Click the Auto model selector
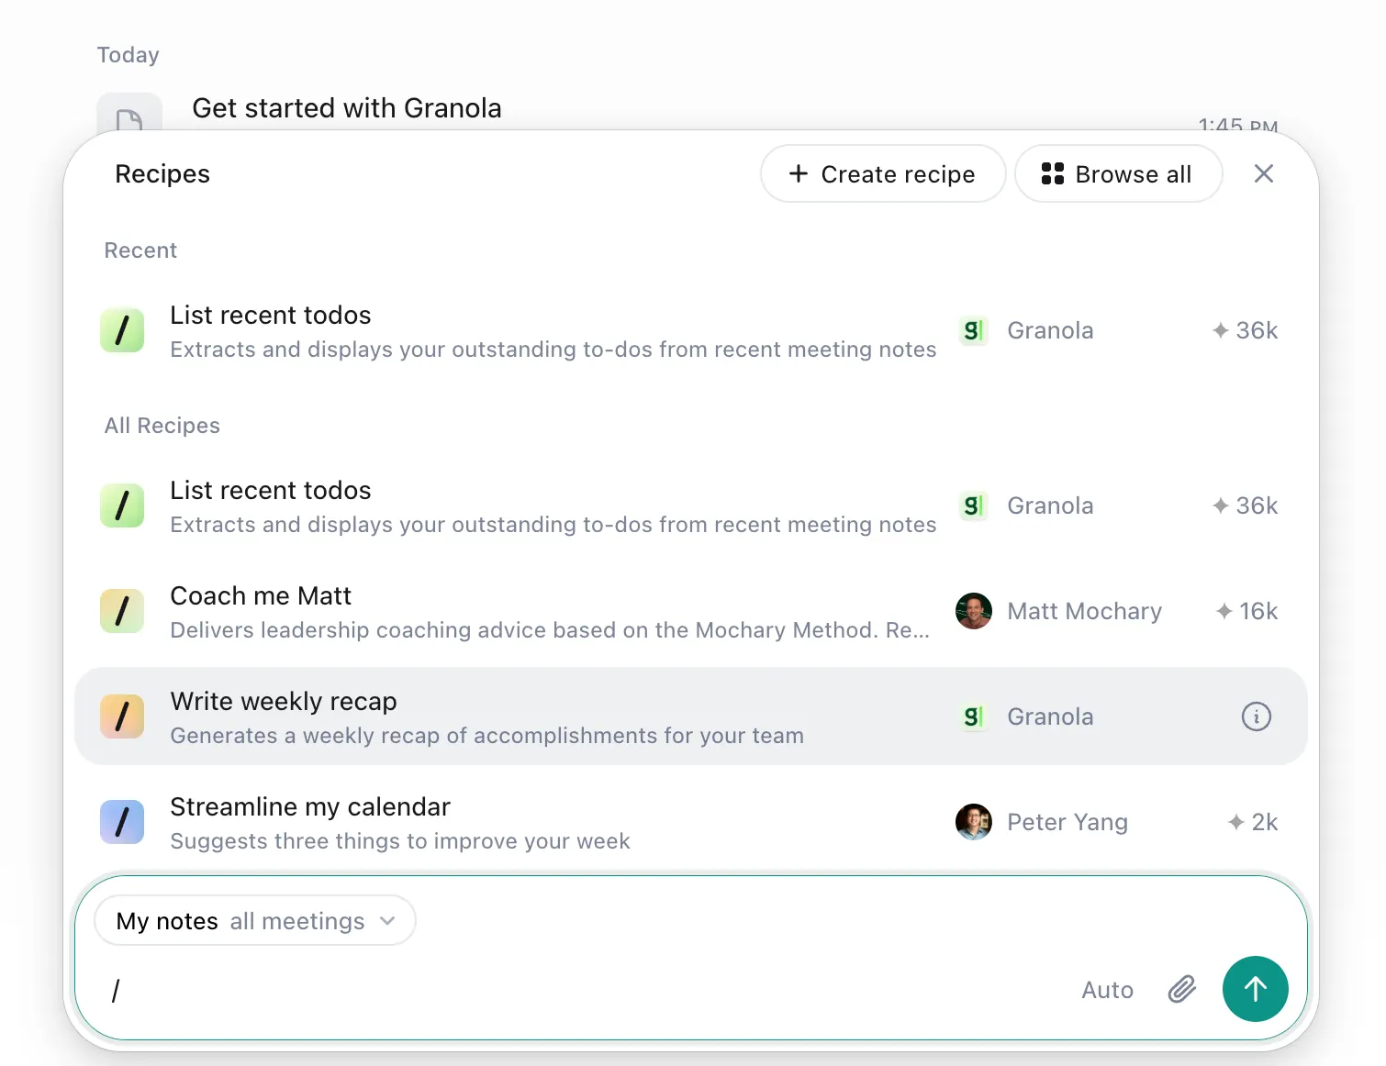This screenshot has width=1386, height=1066. click(x=1107, y=990)
